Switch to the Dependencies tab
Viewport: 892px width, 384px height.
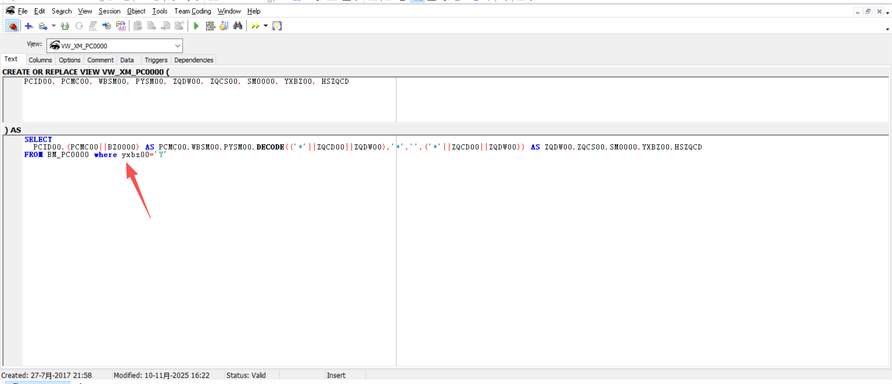click(x=194, y=60)
